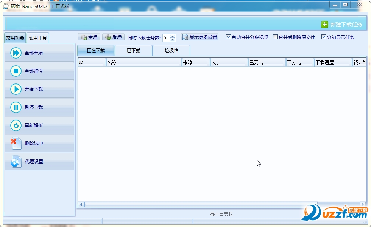371x227 pixels.
Task: Click the app icon in title bar
Action: tap(6, 6)
